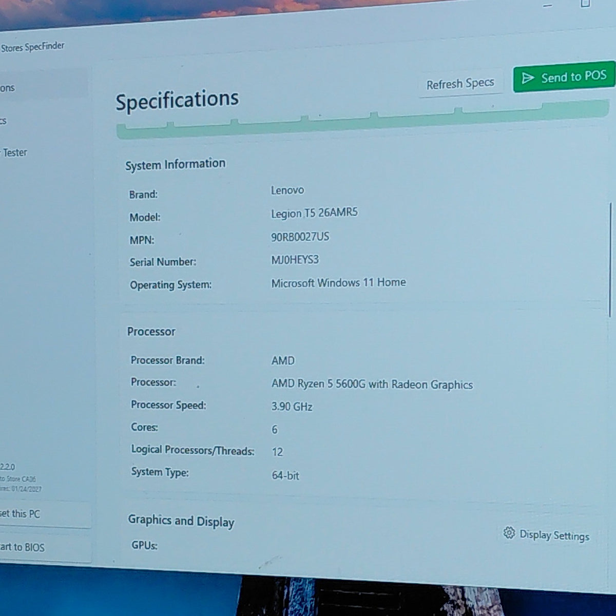Click the gear icon beside Display Settings

[x=509, y=533]
